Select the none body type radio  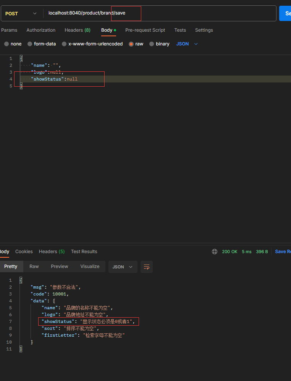click(6, 44)
